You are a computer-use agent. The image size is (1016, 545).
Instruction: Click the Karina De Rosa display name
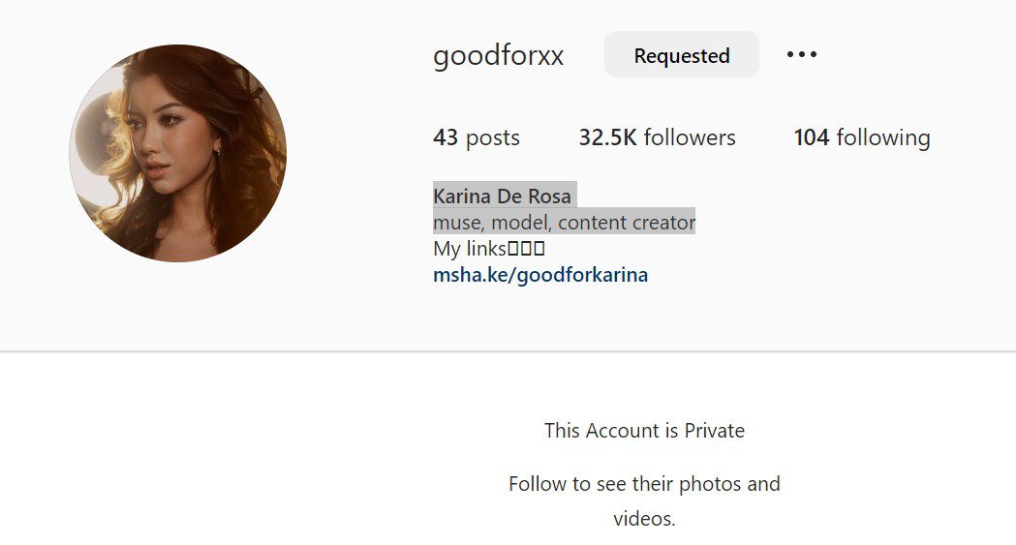click(502, 196)
